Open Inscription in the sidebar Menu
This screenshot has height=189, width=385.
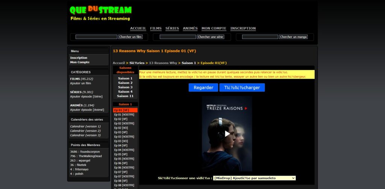click(79, 58)
